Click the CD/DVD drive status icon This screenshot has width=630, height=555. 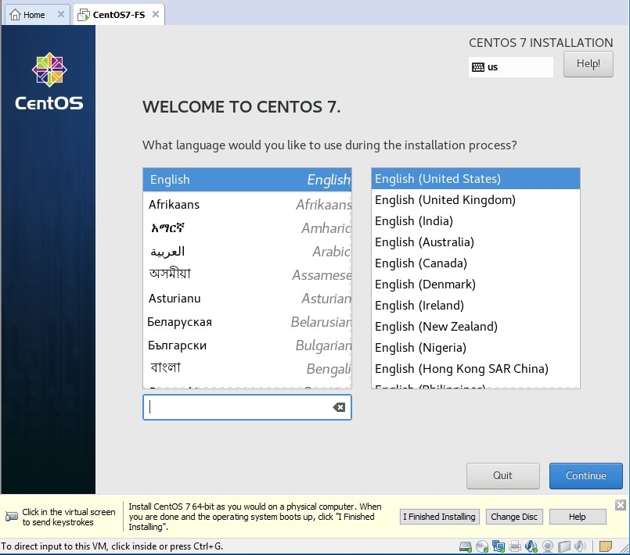coord(481,546)
